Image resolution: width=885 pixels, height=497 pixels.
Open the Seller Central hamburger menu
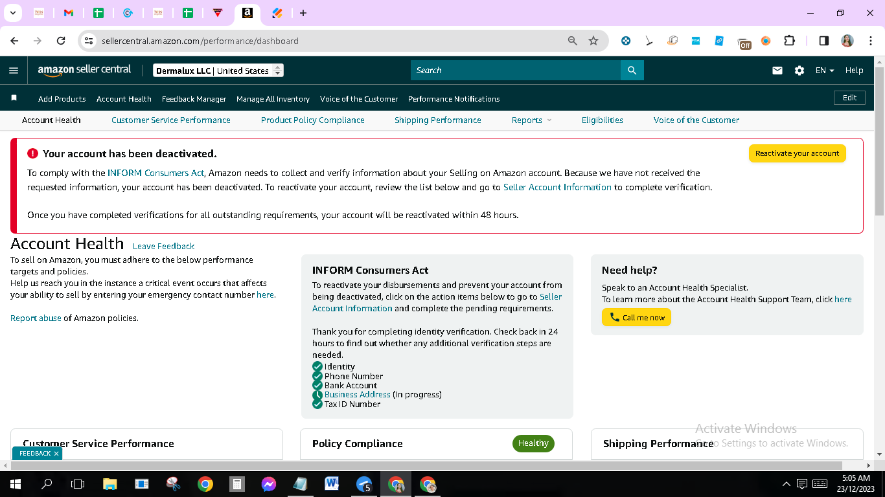pos(14,71)
